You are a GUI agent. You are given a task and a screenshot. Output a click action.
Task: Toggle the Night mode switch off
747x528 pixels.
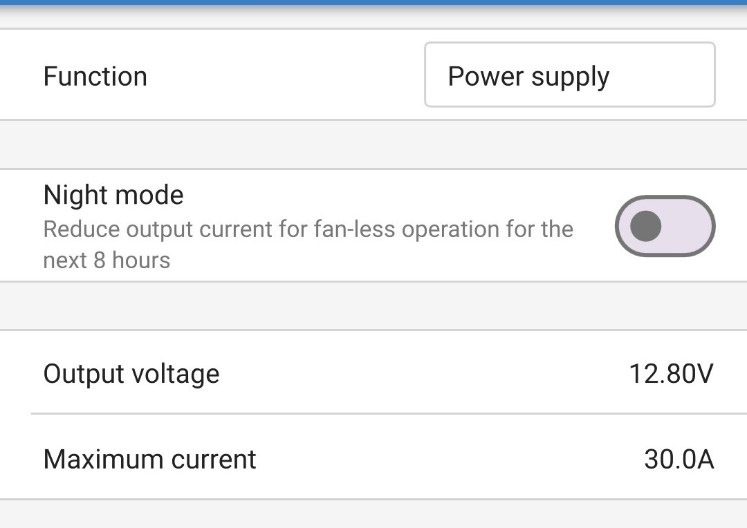coord(664,226)
